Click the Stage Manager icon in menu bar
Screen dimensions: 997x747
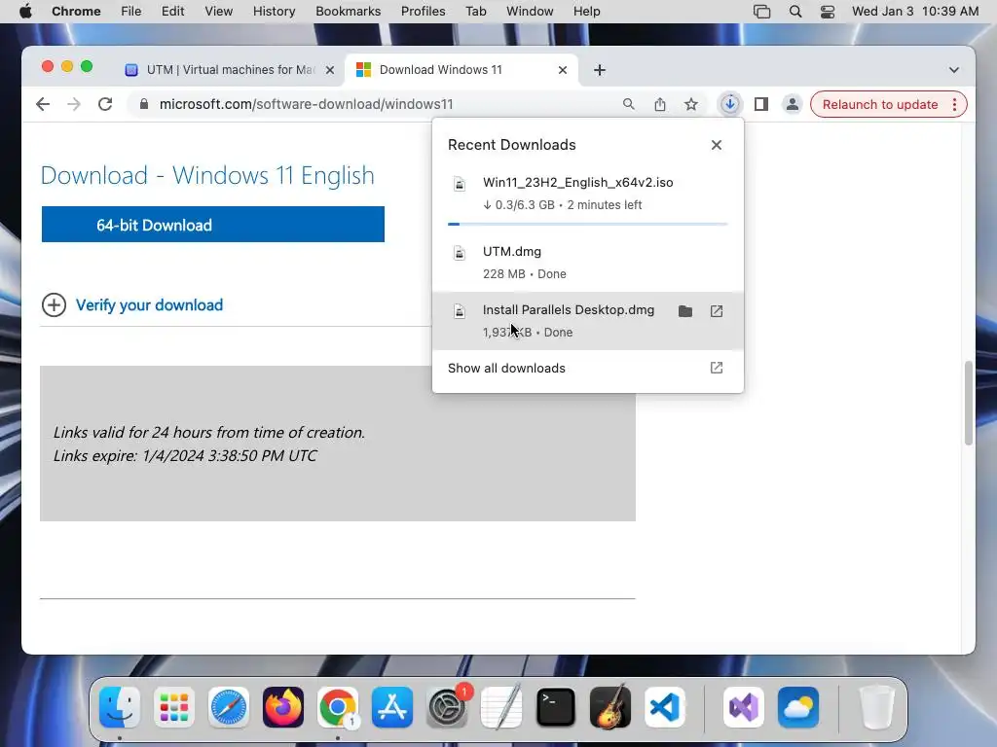761,12
